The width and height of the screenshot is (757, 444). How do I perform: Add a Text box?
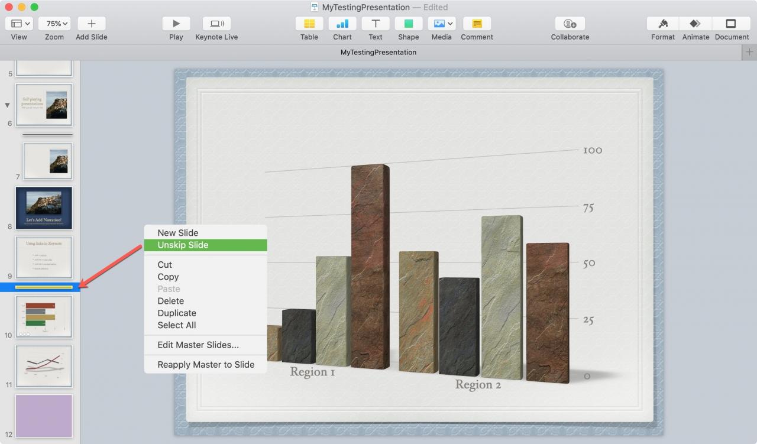[376, 24]
